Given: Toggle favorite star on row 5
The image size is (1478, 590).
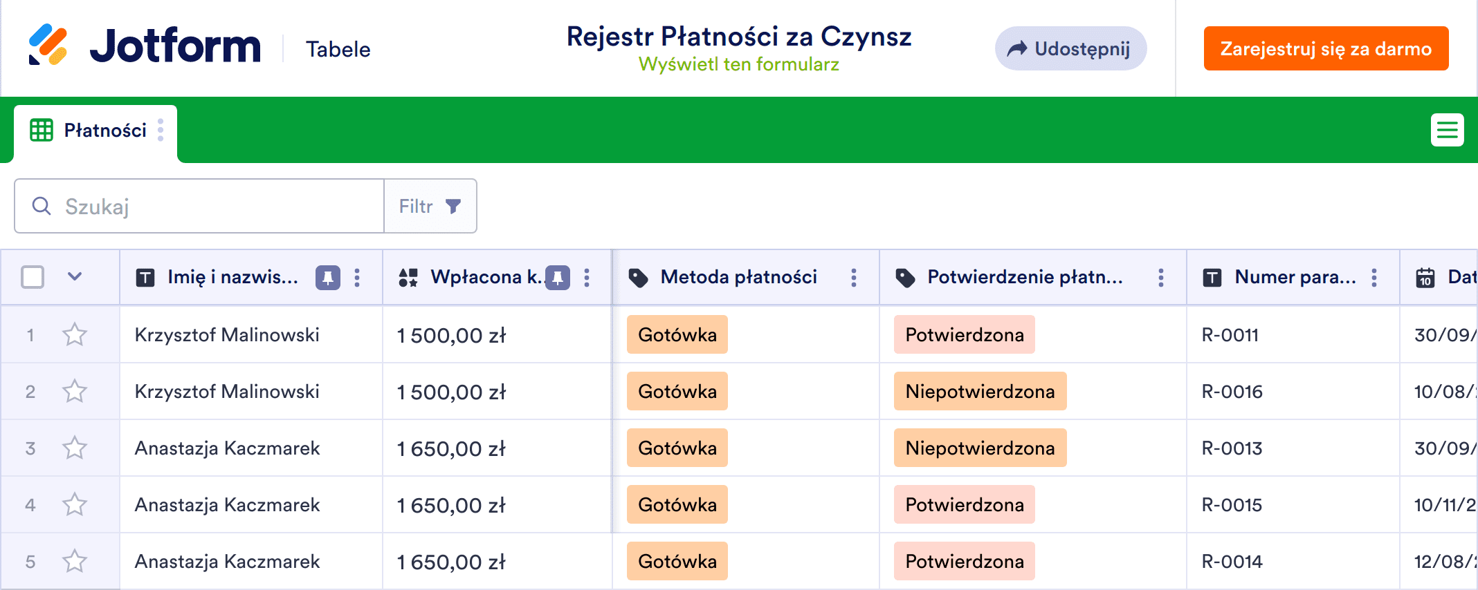Looking at the screenshot, I should pos(75,562).
